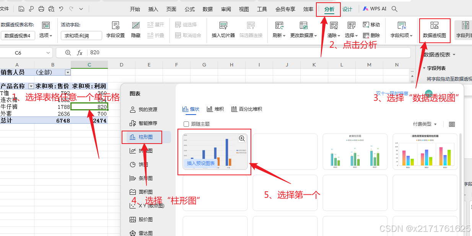Click the fx insert function icon
472x236 pixels.
[x=80, y=53]
